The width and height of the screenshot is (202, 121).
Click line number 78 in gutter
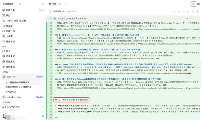pos(51,106)
